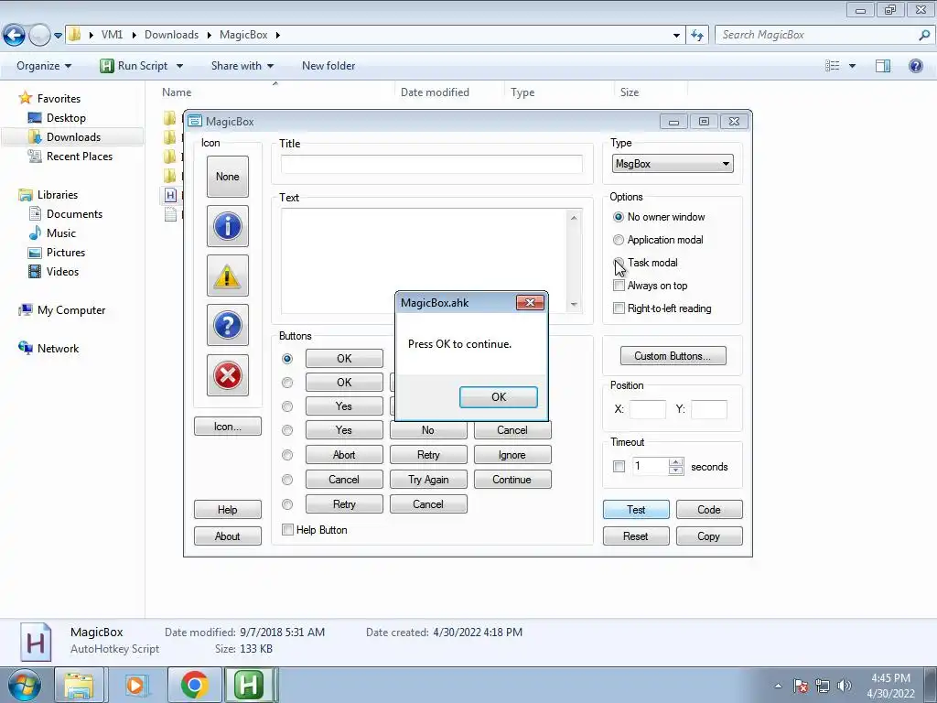Select Task modal radio option
The width and height of the screenshot is (937, 703).
coord(619,263)
